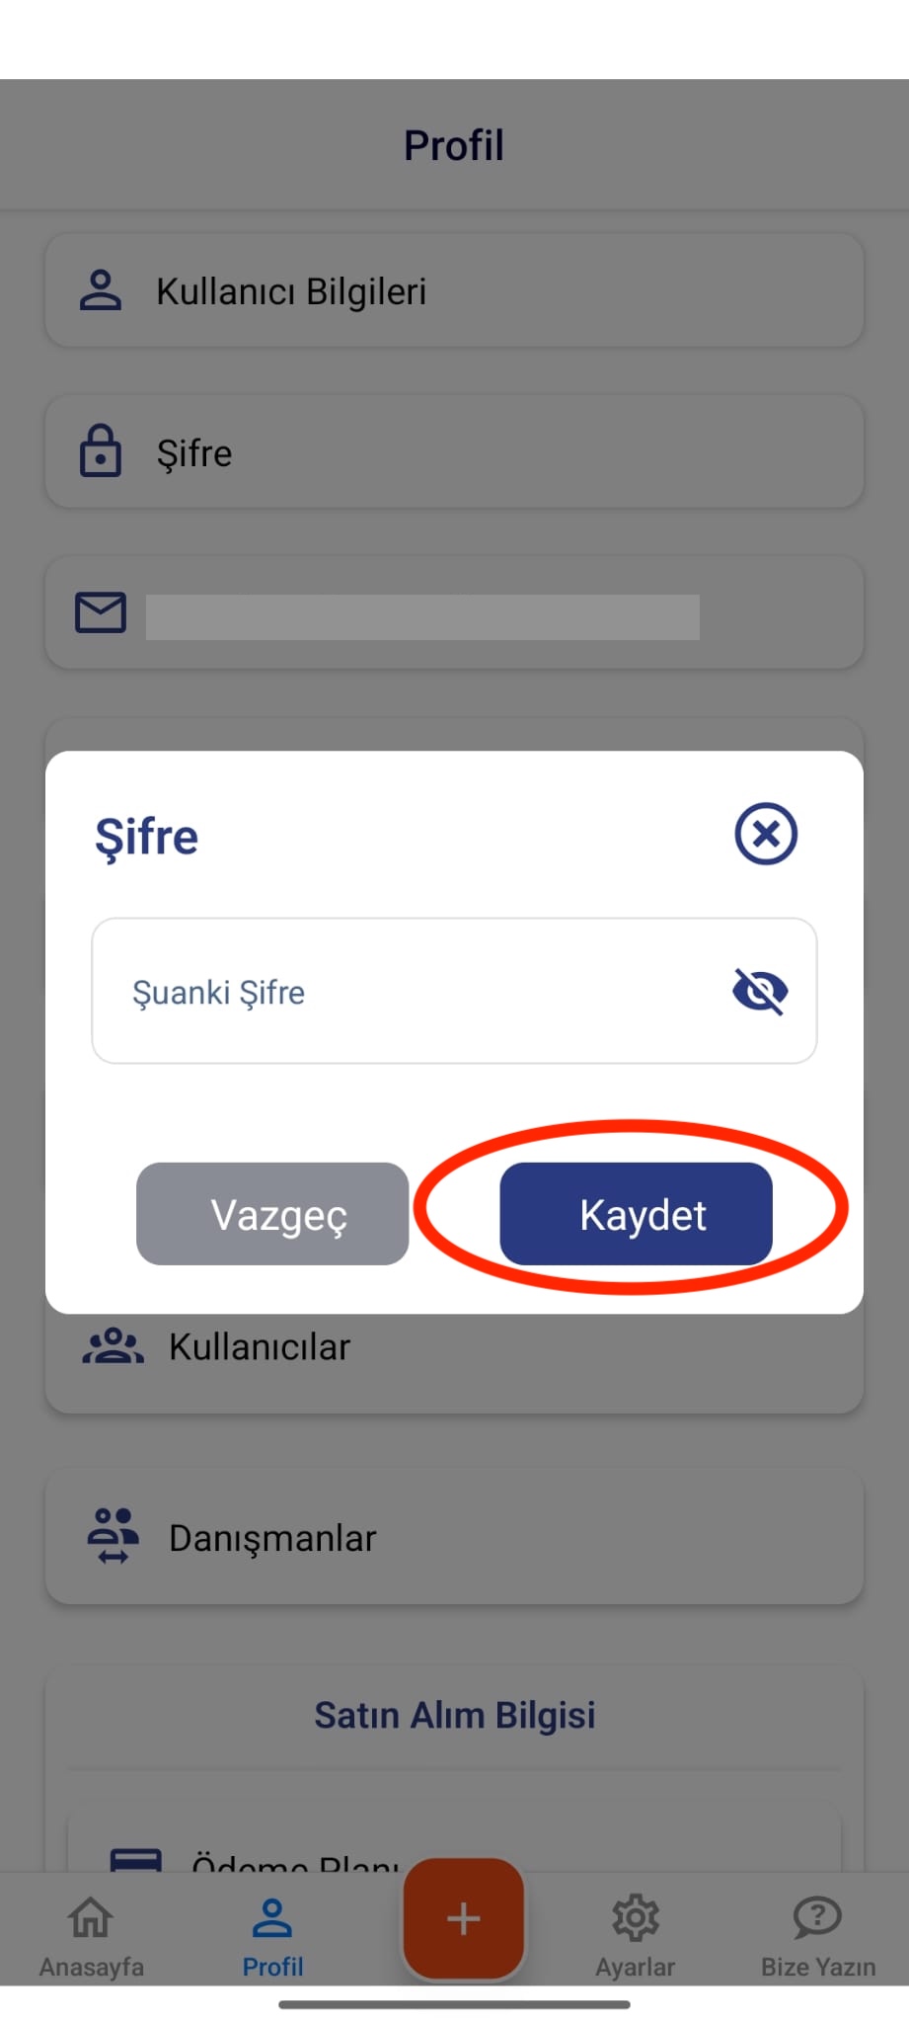
Task: Save password with the Kaydet button
Action: click(637, 1214)
